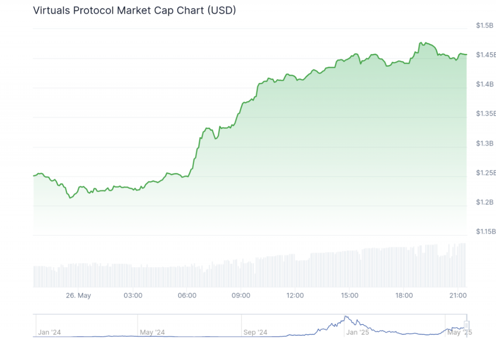Viewport: 496px width, 351px height.
Task: Click the $1.4B y-axis label
Action: pos(485,84)
